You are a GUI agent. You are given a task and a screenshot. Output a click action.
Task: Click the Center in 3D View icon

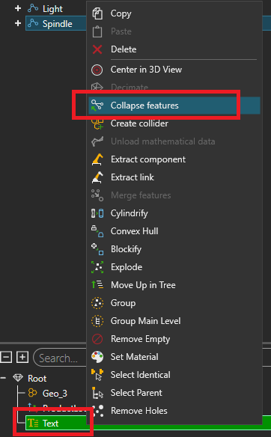coord(97,70)
